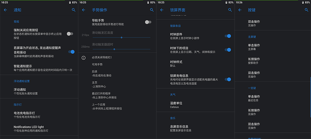This screenshot has height=139, width=311.
Task: Open search in 按键 screen
Action: (x=307, y=10)
